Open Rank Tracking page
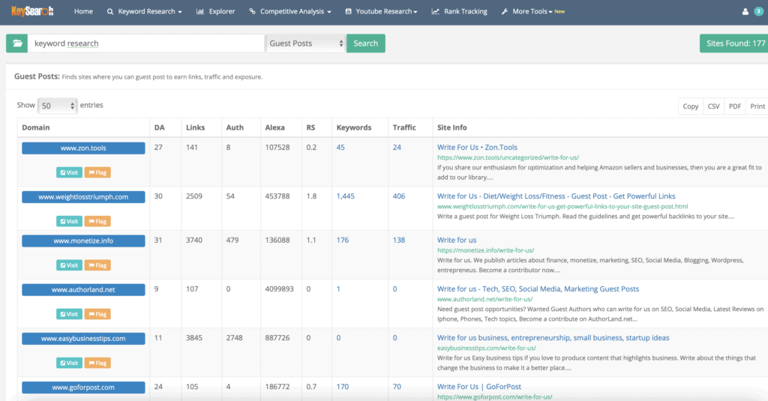 (460, 11)
